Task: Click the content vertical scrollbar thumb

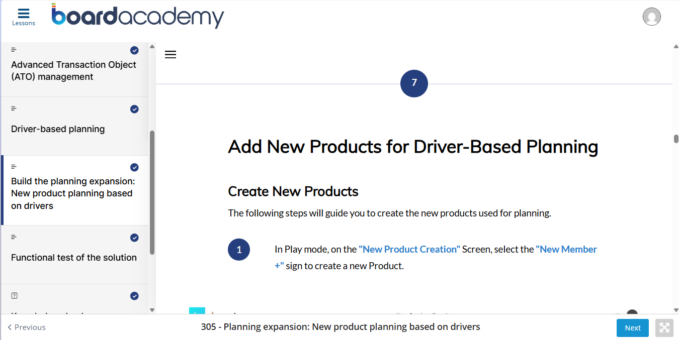Action: pyautogui.click(x=676, y=139)
